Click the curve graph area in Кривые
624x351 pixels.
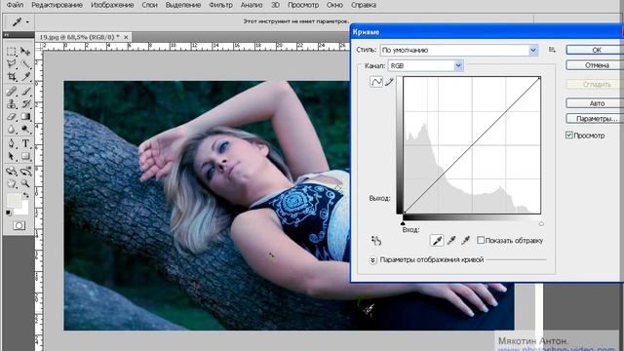(472, 145)
